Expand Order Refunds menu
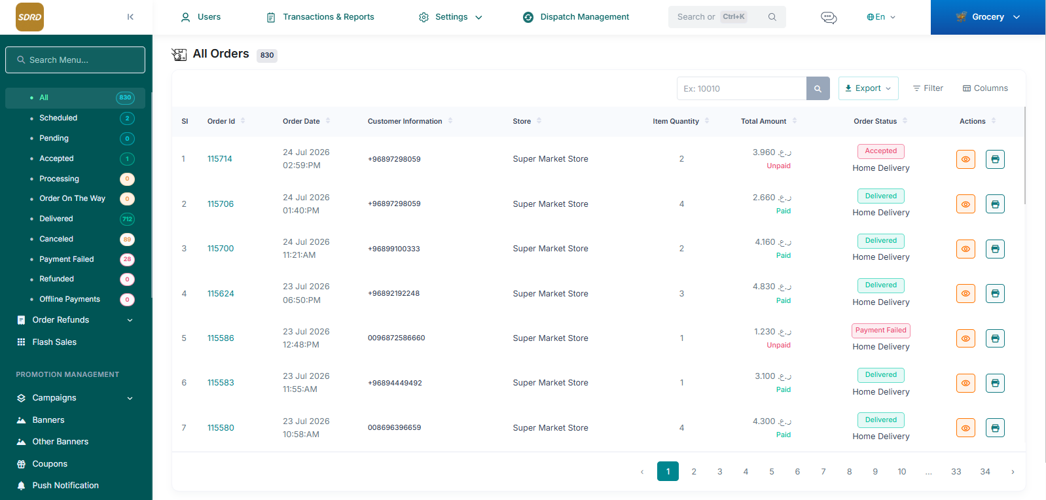Image resolution: width=1046 pixels, height=500 pixels. pos(75,320)
